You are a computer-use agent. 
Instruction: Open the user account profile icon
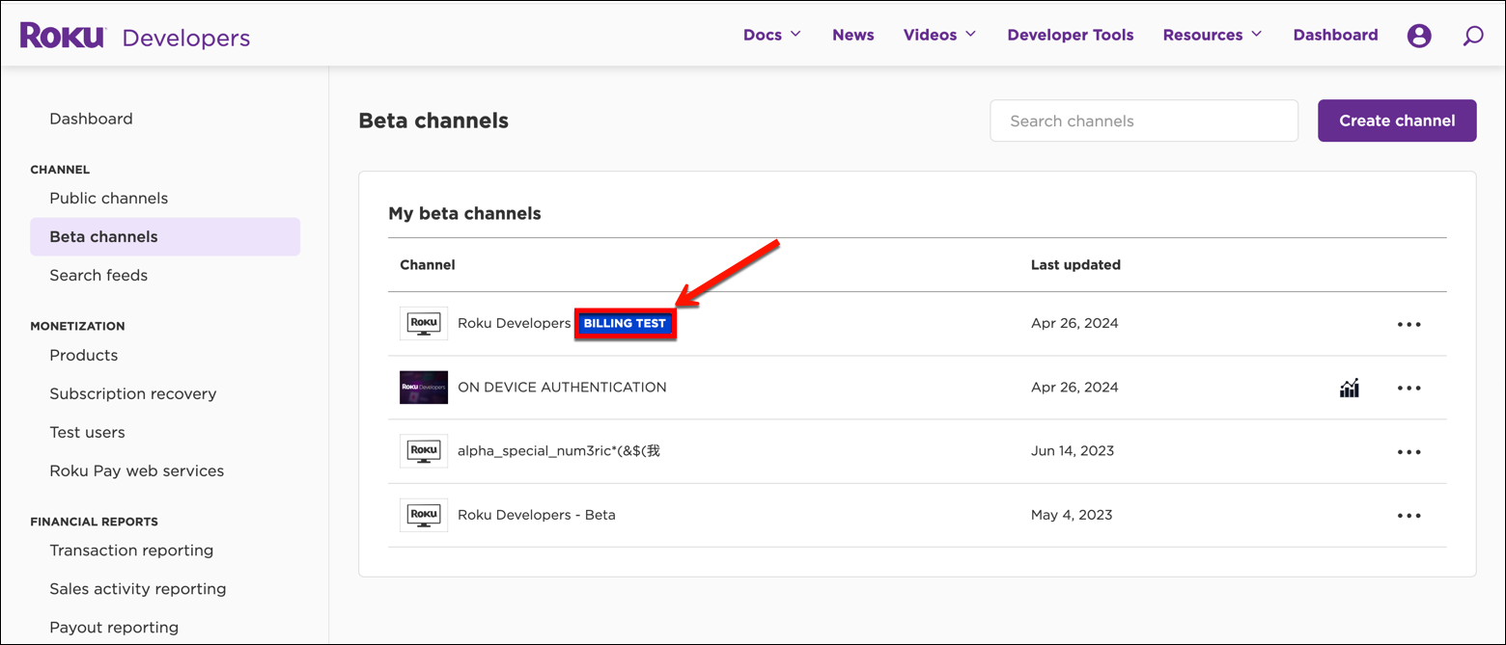[1419, 35]
